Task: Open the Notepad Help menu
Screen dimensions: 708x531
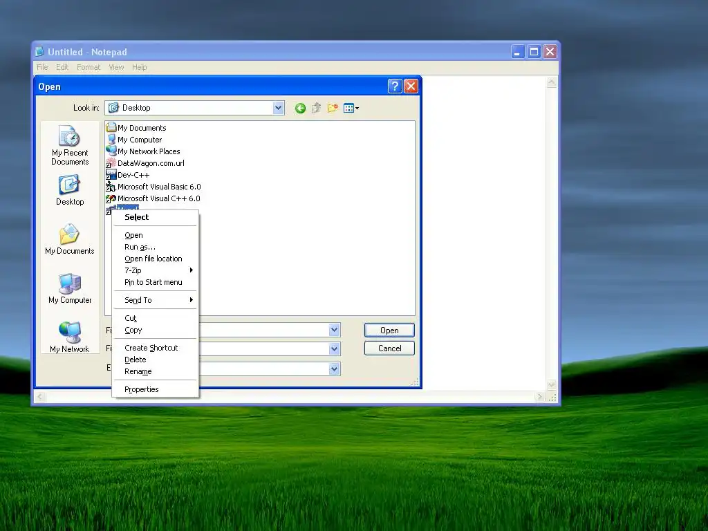Action: (x=140, y=67)
